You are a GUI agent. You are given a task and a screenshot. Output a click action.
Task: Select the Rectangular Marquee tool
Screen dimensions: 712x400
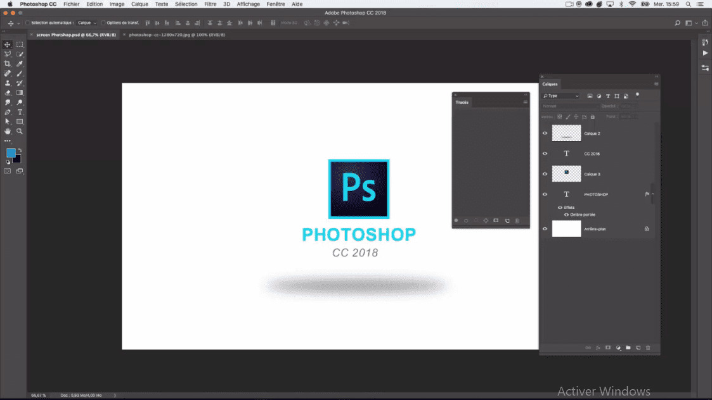click(20, 44)
